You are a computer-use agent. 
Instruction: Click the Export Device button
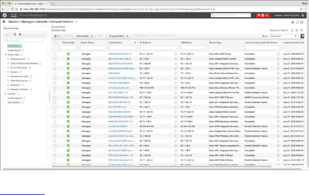tap(142, 36)
